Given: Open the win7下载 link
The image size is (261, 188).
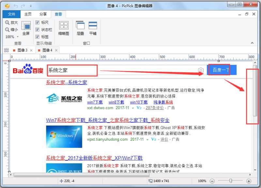Looking at the screenshot, I should [x=95, y=102].
